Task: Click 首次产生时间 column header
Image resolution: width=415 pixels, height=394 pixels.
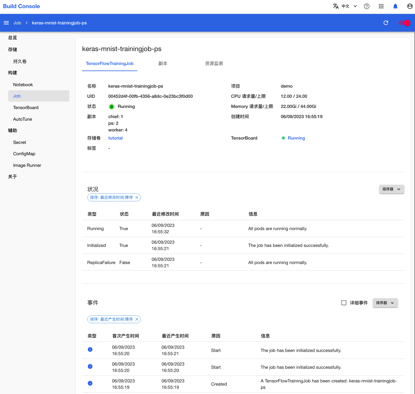Action: click(x=126, y=336)
